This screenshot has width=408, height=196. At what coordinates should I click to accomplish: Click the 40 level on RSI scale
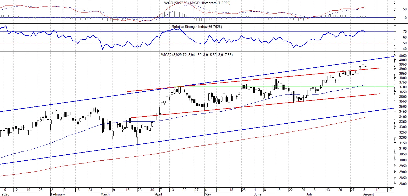tap(405, 49)
